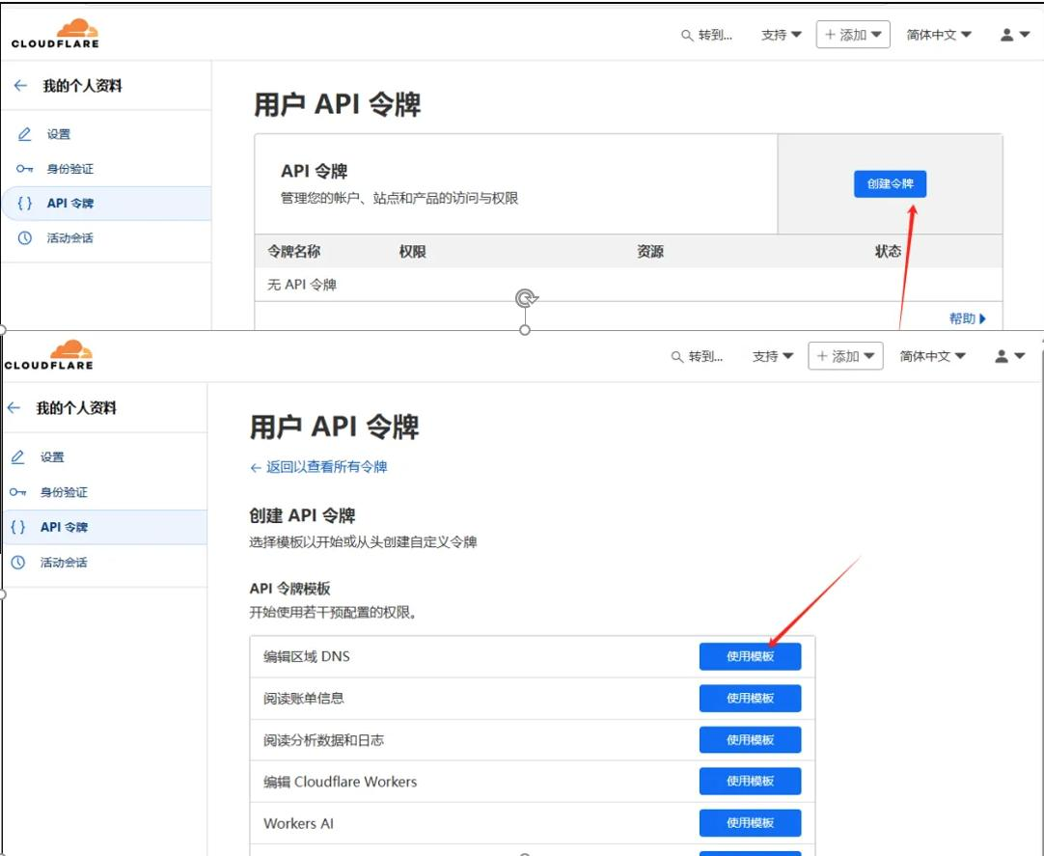Open the 简体中文 language selector in the bottom header
1044x856 pixels.
coord(932,356)
